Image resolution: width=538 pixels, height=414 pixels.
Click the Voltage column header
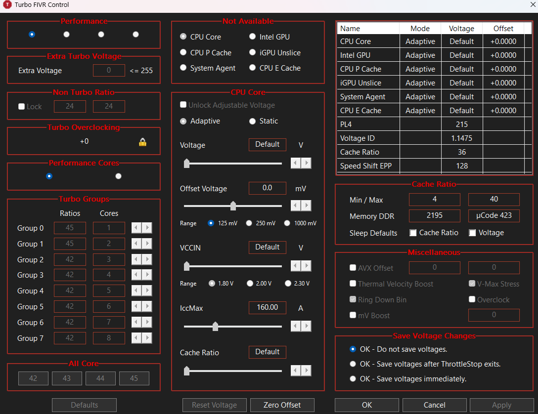461,29
